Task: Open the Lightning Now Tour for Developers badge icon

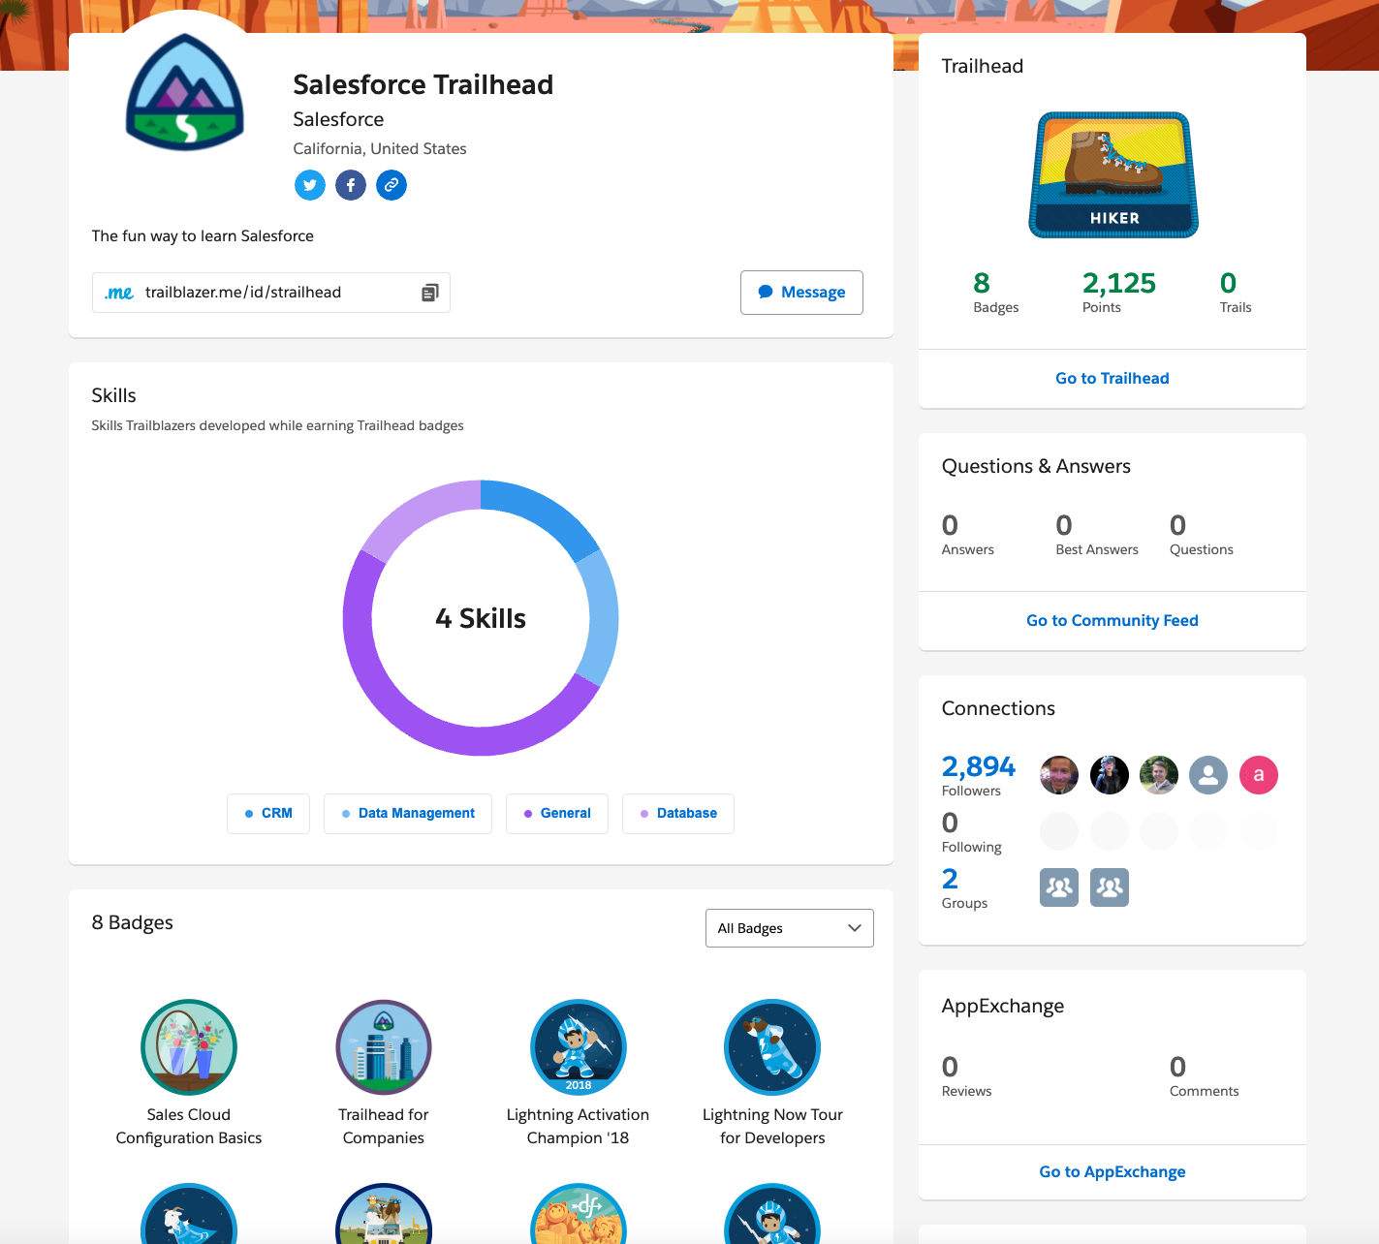Action: tap(772, 1047)
